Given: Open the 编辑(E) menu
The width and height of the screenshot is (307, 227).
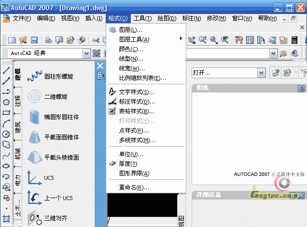Looking at the screenshot, I should [46, 18].
